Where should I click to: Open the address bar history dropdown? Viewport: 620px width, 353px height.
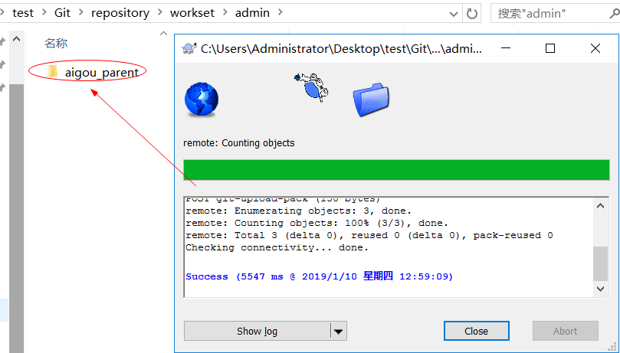(x=454, y=14)
